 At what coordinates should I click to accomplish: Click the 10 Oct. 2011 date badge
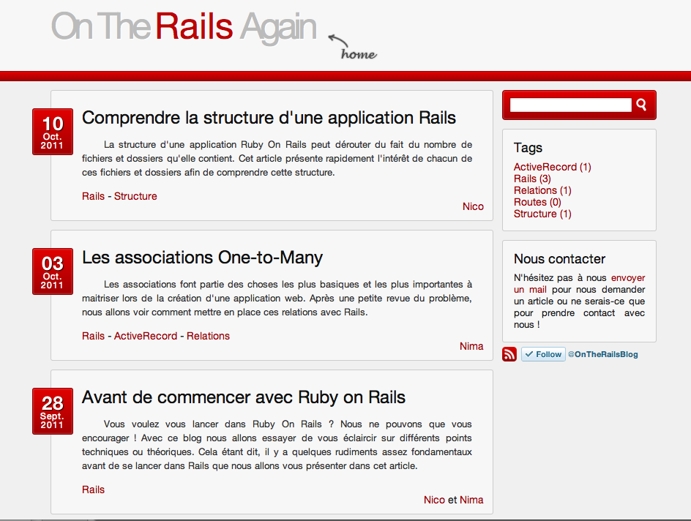click(x=53, y=132)
